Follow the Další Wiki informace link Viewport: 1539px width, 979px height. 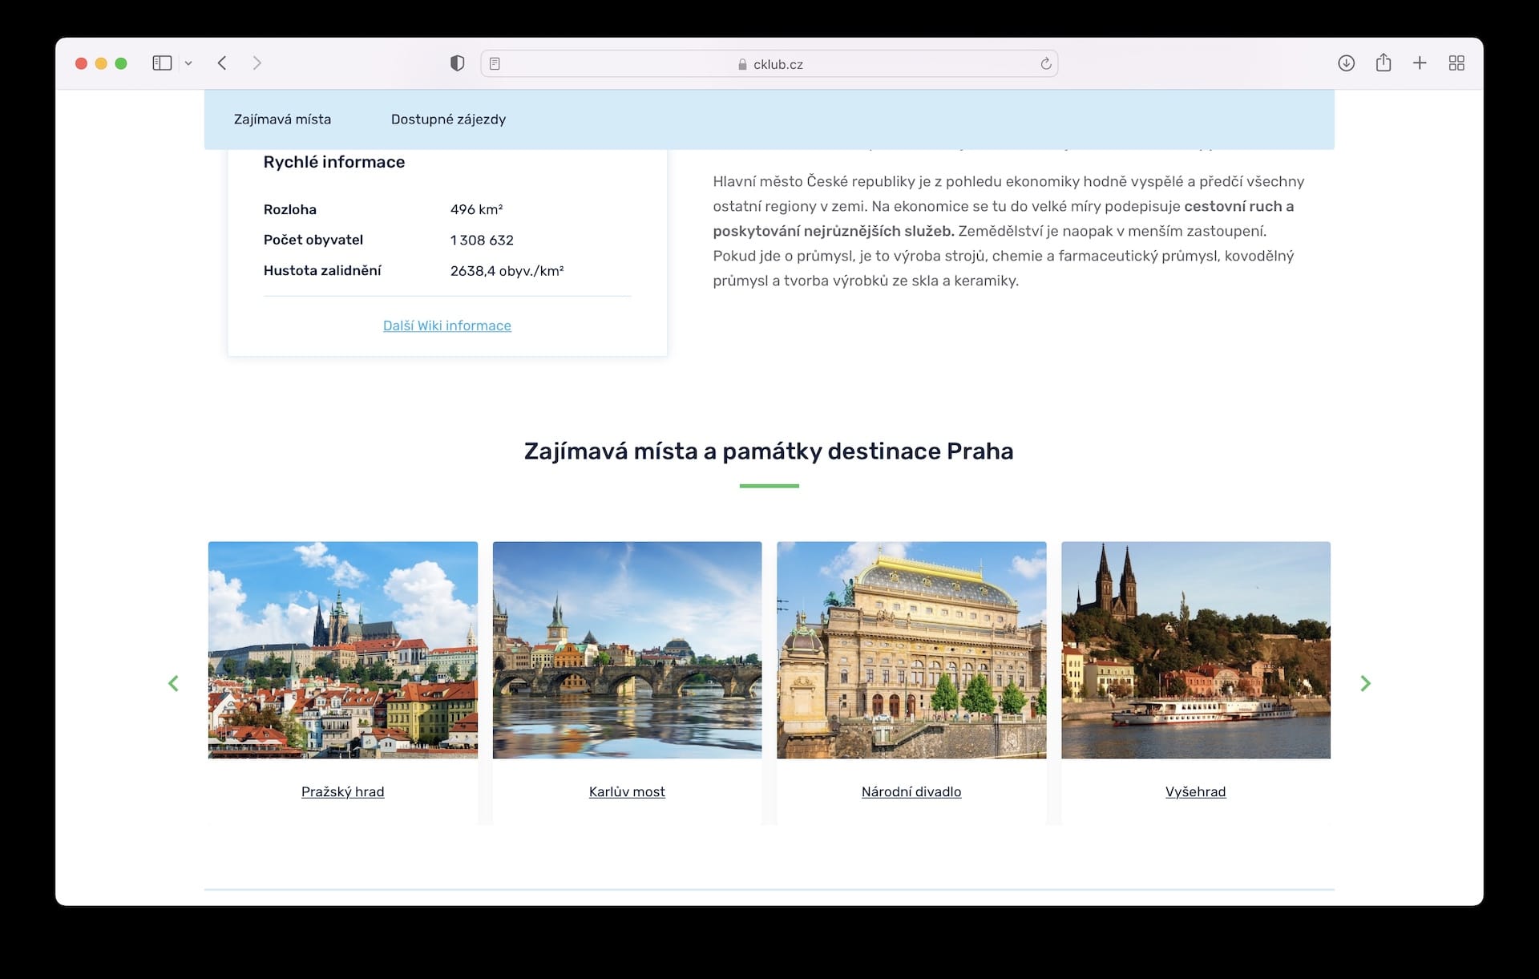446,326
